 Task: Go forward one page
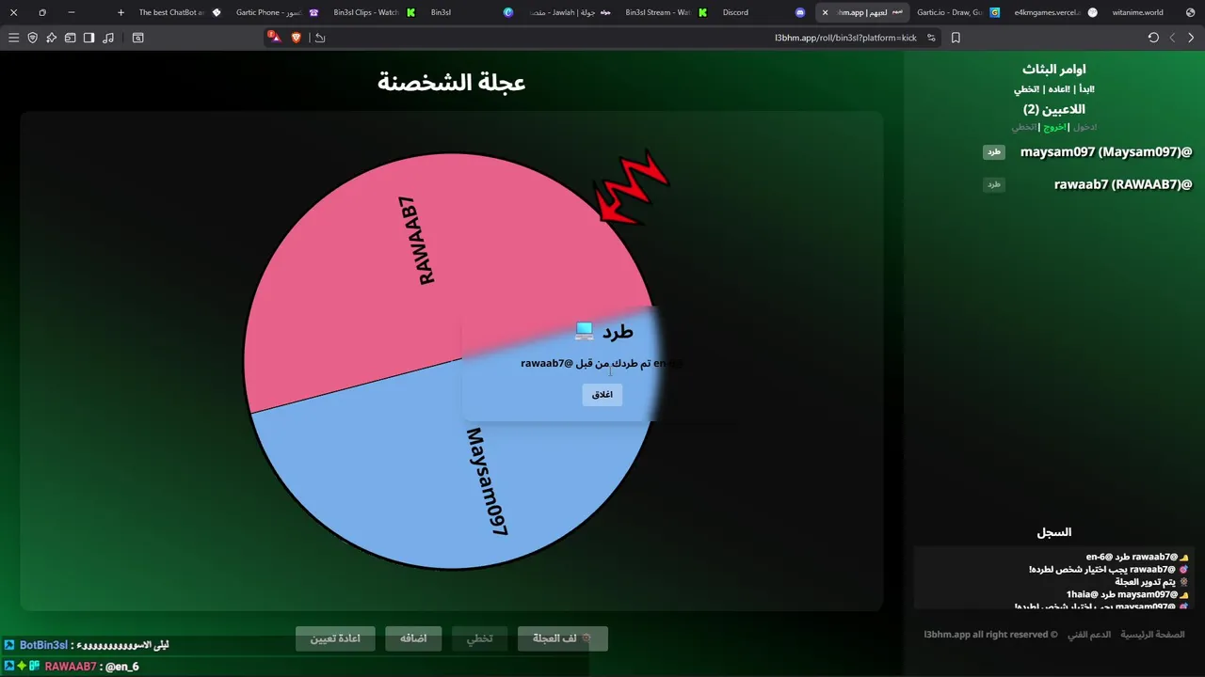point(1172,38)
